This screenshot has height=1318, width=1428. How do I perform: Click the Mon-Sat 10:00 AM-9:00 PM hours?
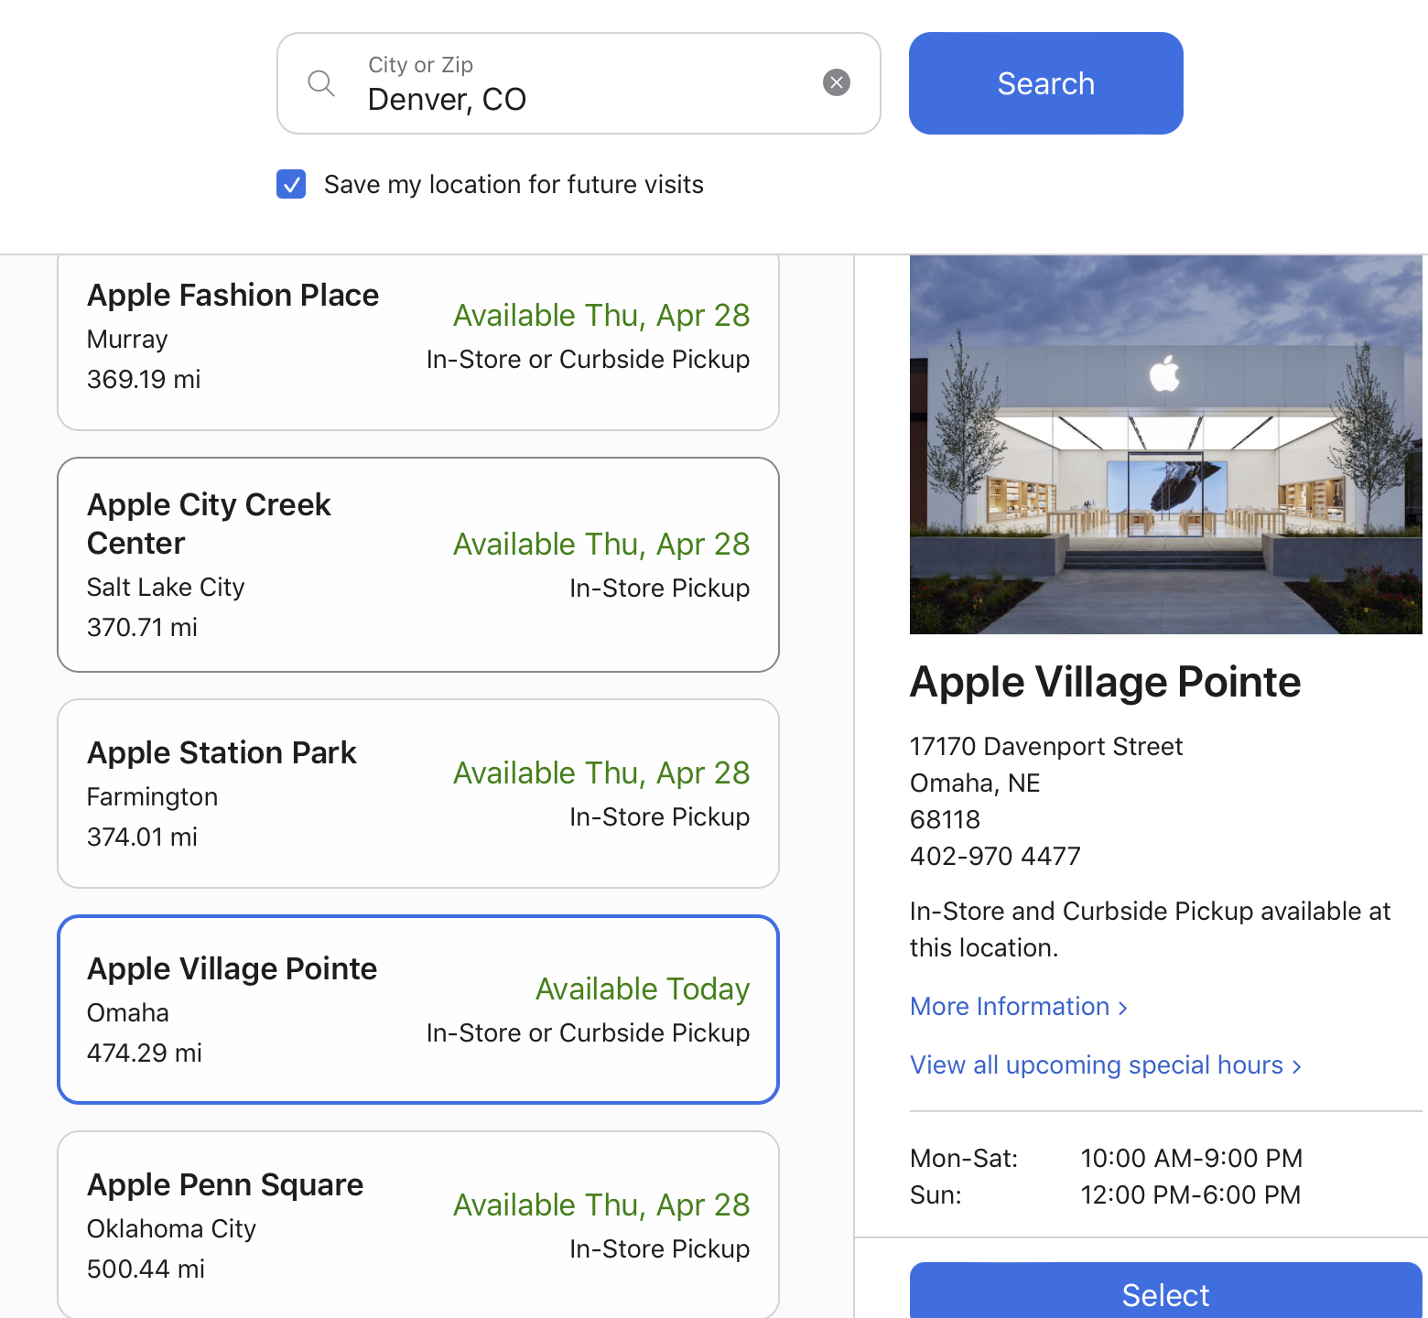pyautogui.click(x=1106, y=1159)
